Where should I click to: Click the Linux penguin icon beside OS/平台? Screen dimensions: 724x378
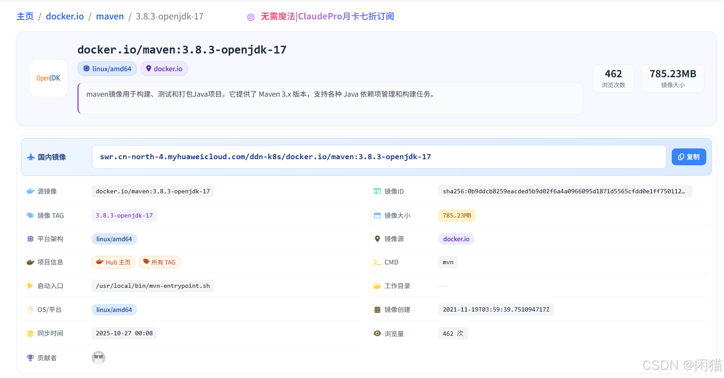click(30, 309)
